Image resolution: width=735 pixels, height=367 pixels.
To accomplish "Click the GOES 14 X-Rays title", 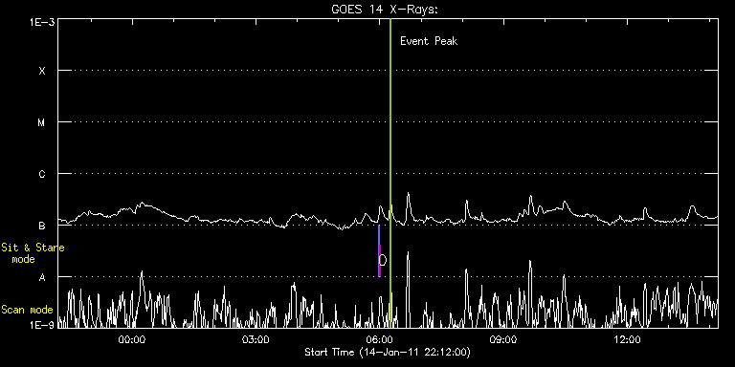I will point(385,10).
